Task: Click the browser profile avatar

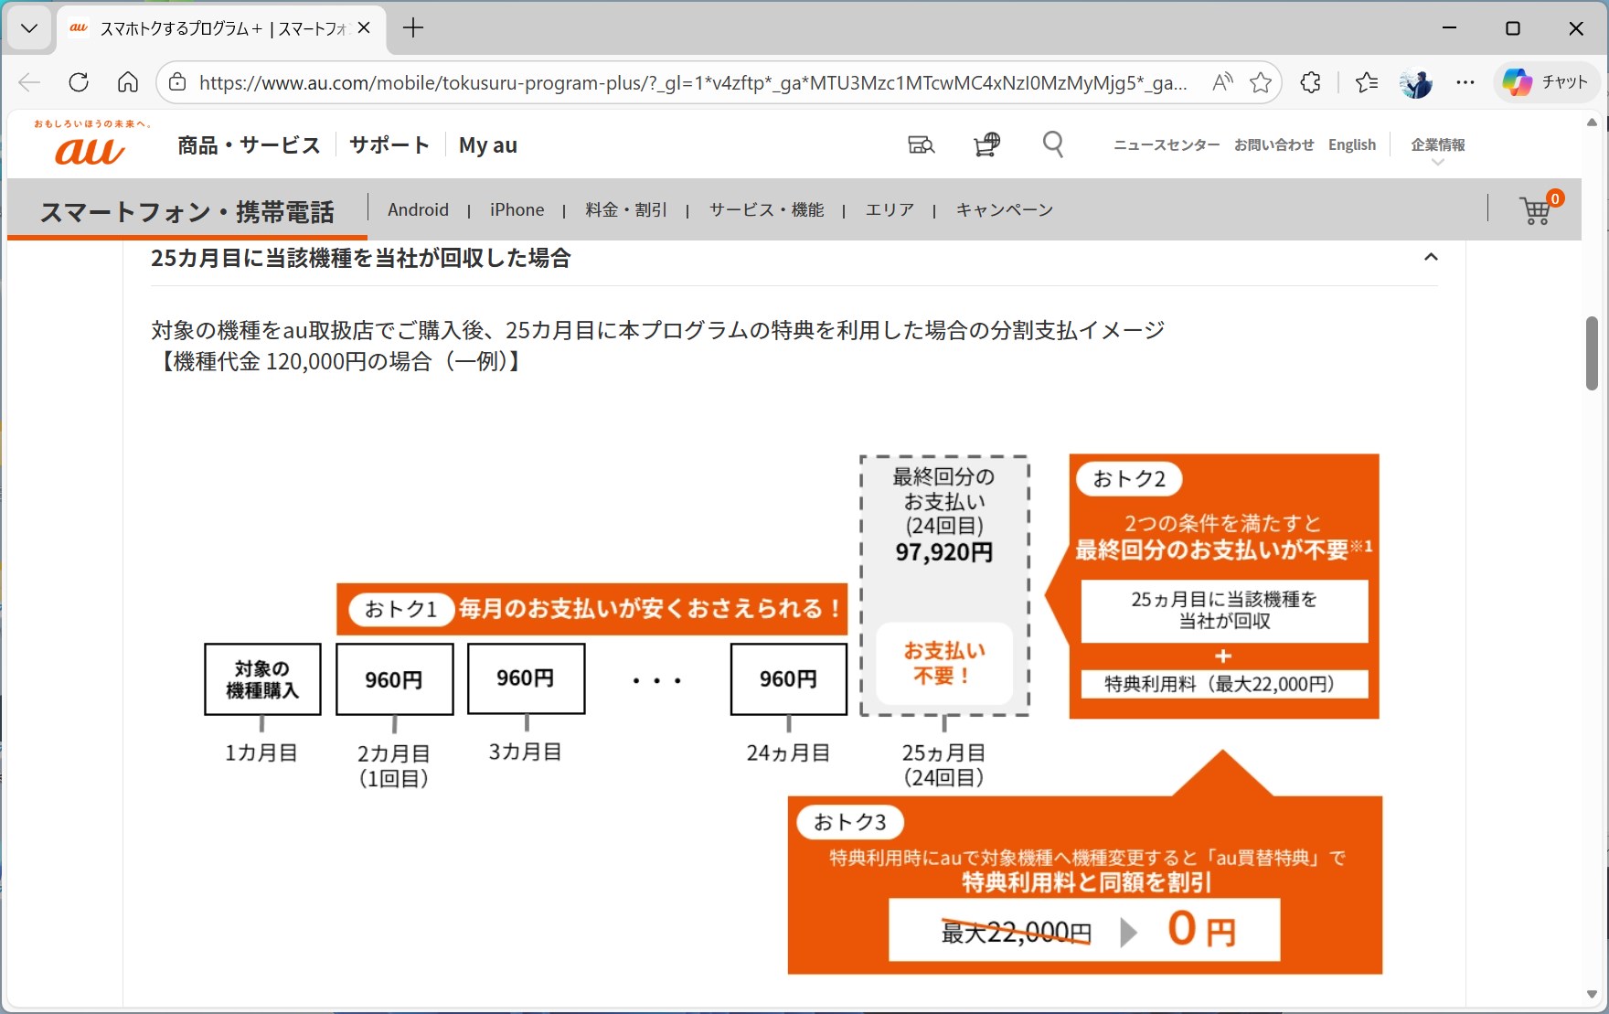Action: [x=1416, y=82]
